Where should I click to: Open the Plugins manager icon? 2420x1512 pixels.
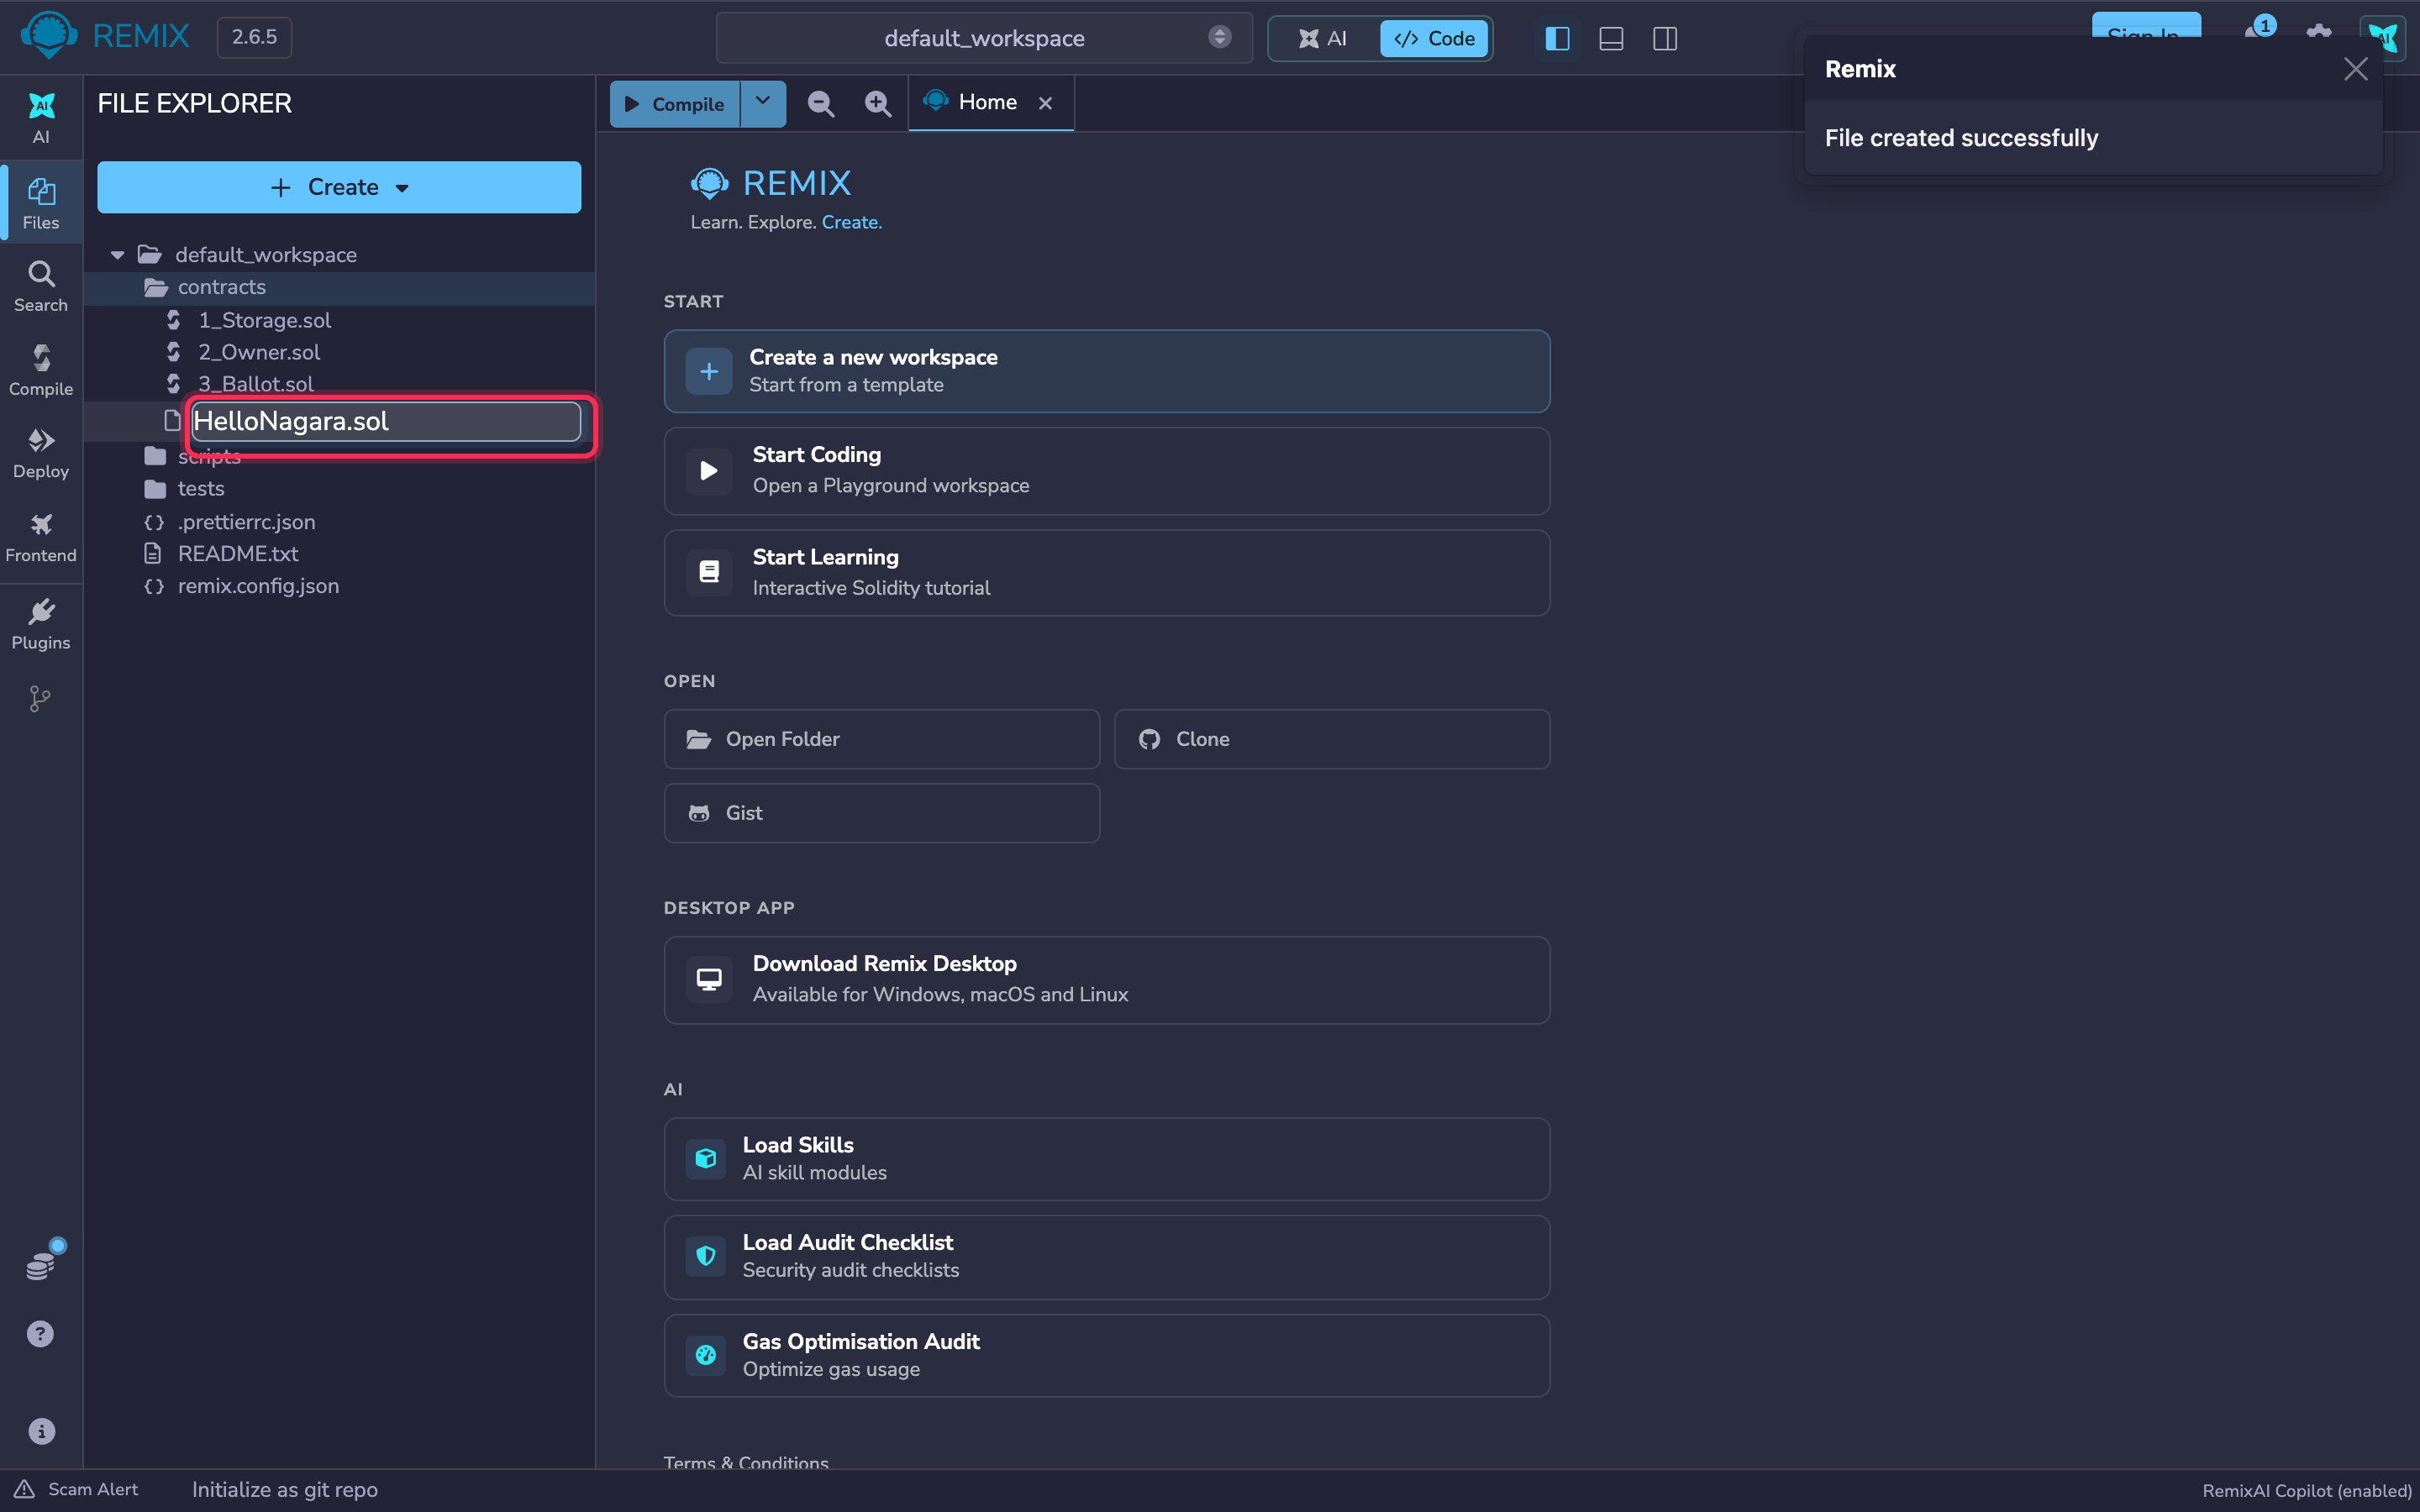pos(41,624)
